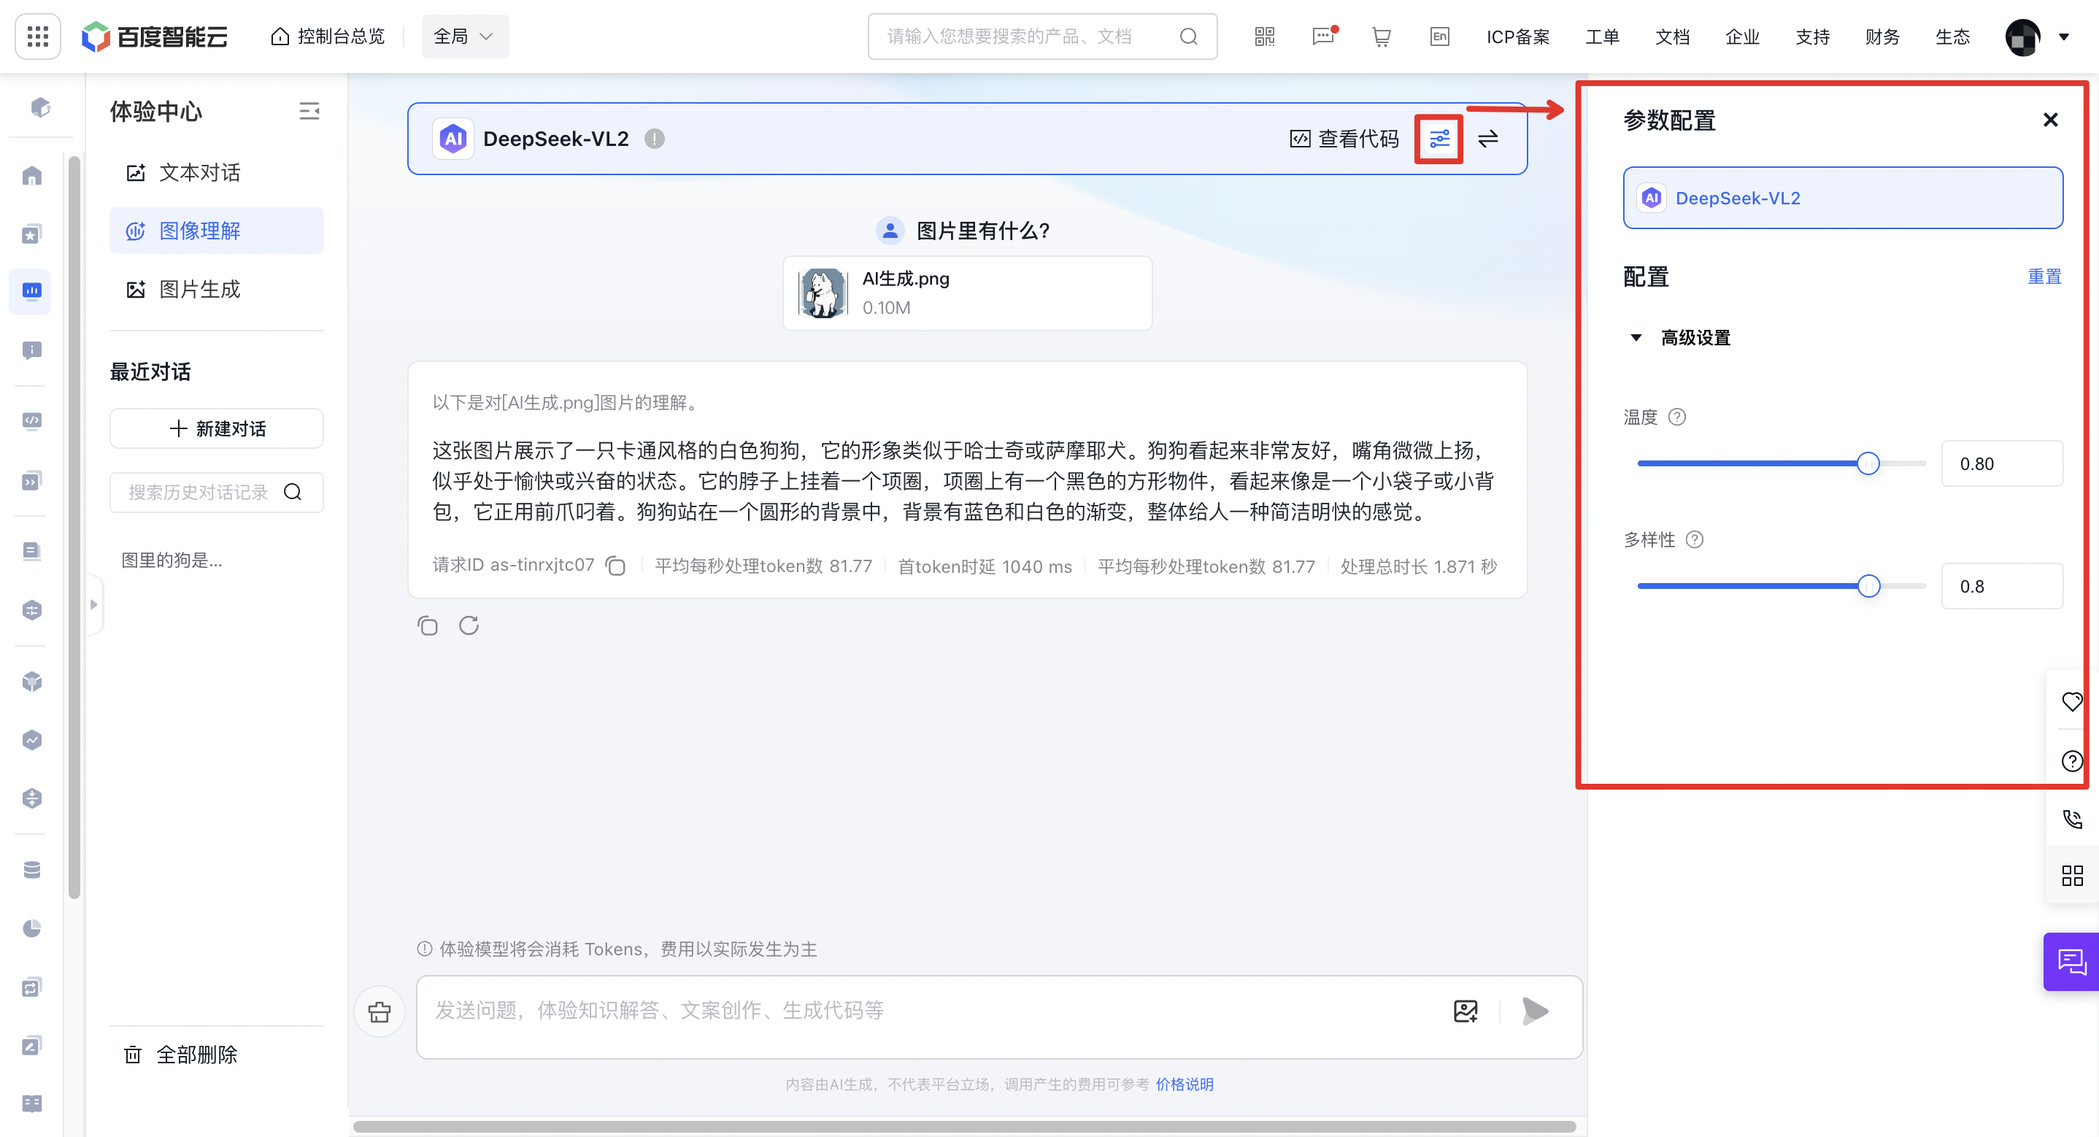
Task: Click the QR code icon in top bar
Action: pyautogui.click(x=1264, y=36)
